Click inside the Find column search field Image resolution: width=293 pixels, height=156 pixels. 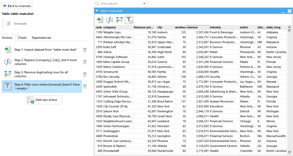point(121,4)
